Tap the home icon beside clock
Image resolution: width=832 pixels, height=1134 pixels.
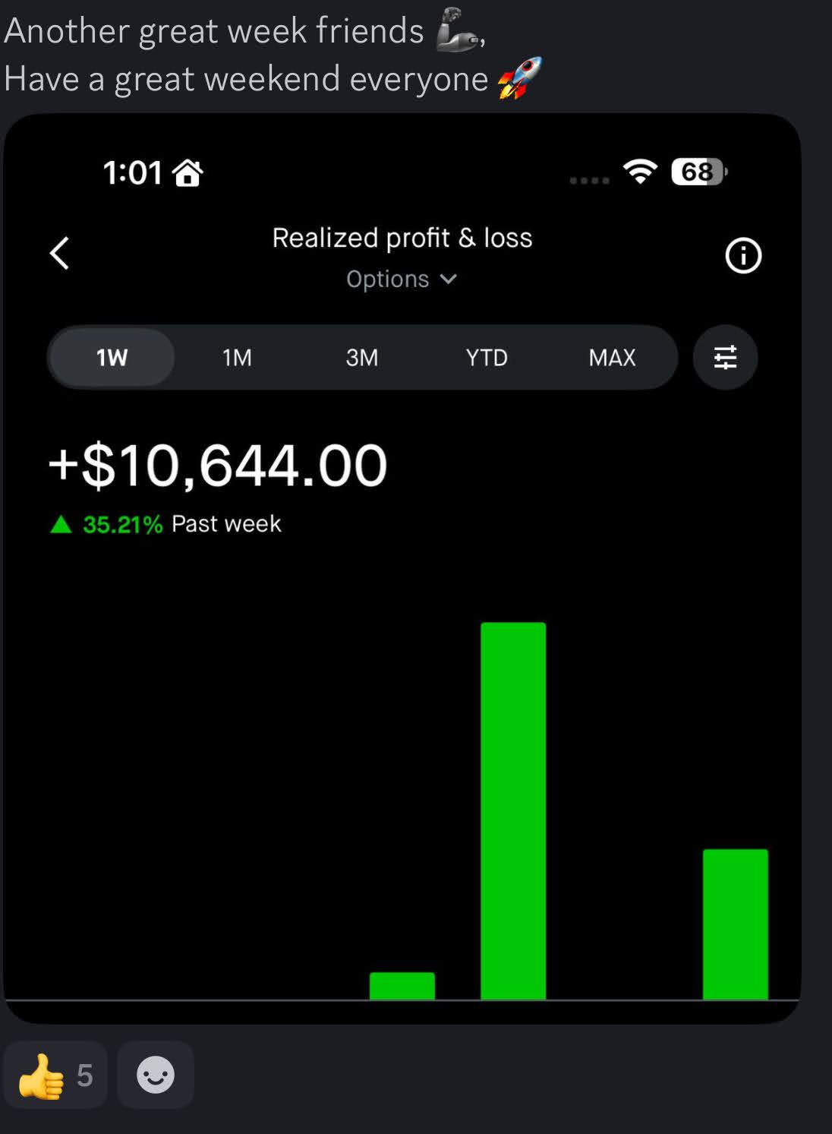tap(188, 173)
